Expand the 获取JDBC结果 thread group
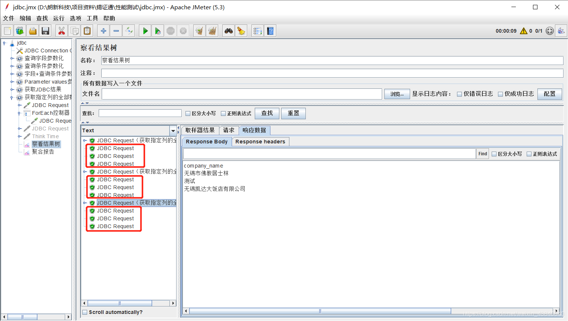Screen dimensions: 568x321 (12, 90)
